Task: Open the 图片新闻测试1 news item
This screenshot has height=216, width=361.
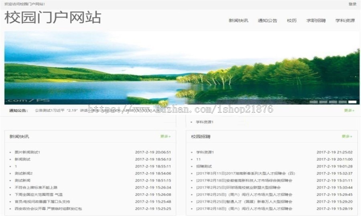Action: (x=27, y=152)
